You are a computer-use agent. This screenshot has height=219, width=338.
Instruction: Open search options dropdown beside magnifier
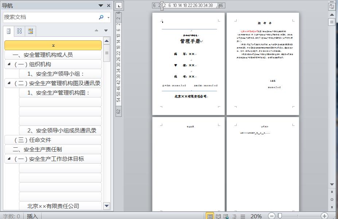pyautogui.click(x=109, y=17)
